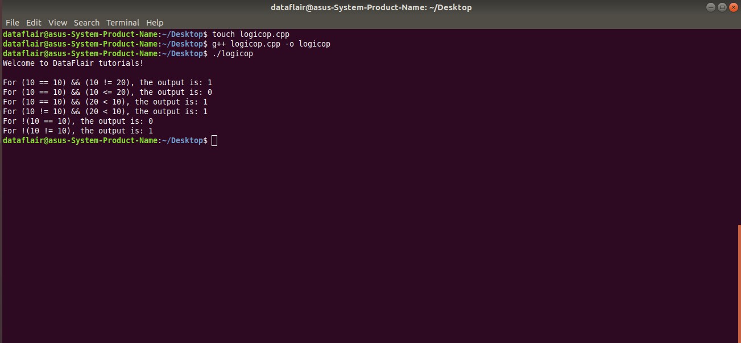This screenshot has height=343, width=741.
Task: Click the 'For !(10 == 10)' output line
Action: pyautogui.click(x=78, y=121)
